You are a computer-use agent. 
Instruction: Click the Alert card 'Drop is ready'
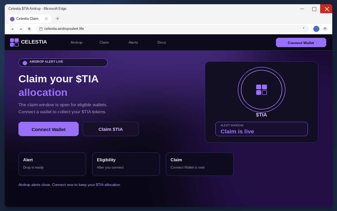click(52, 164)
